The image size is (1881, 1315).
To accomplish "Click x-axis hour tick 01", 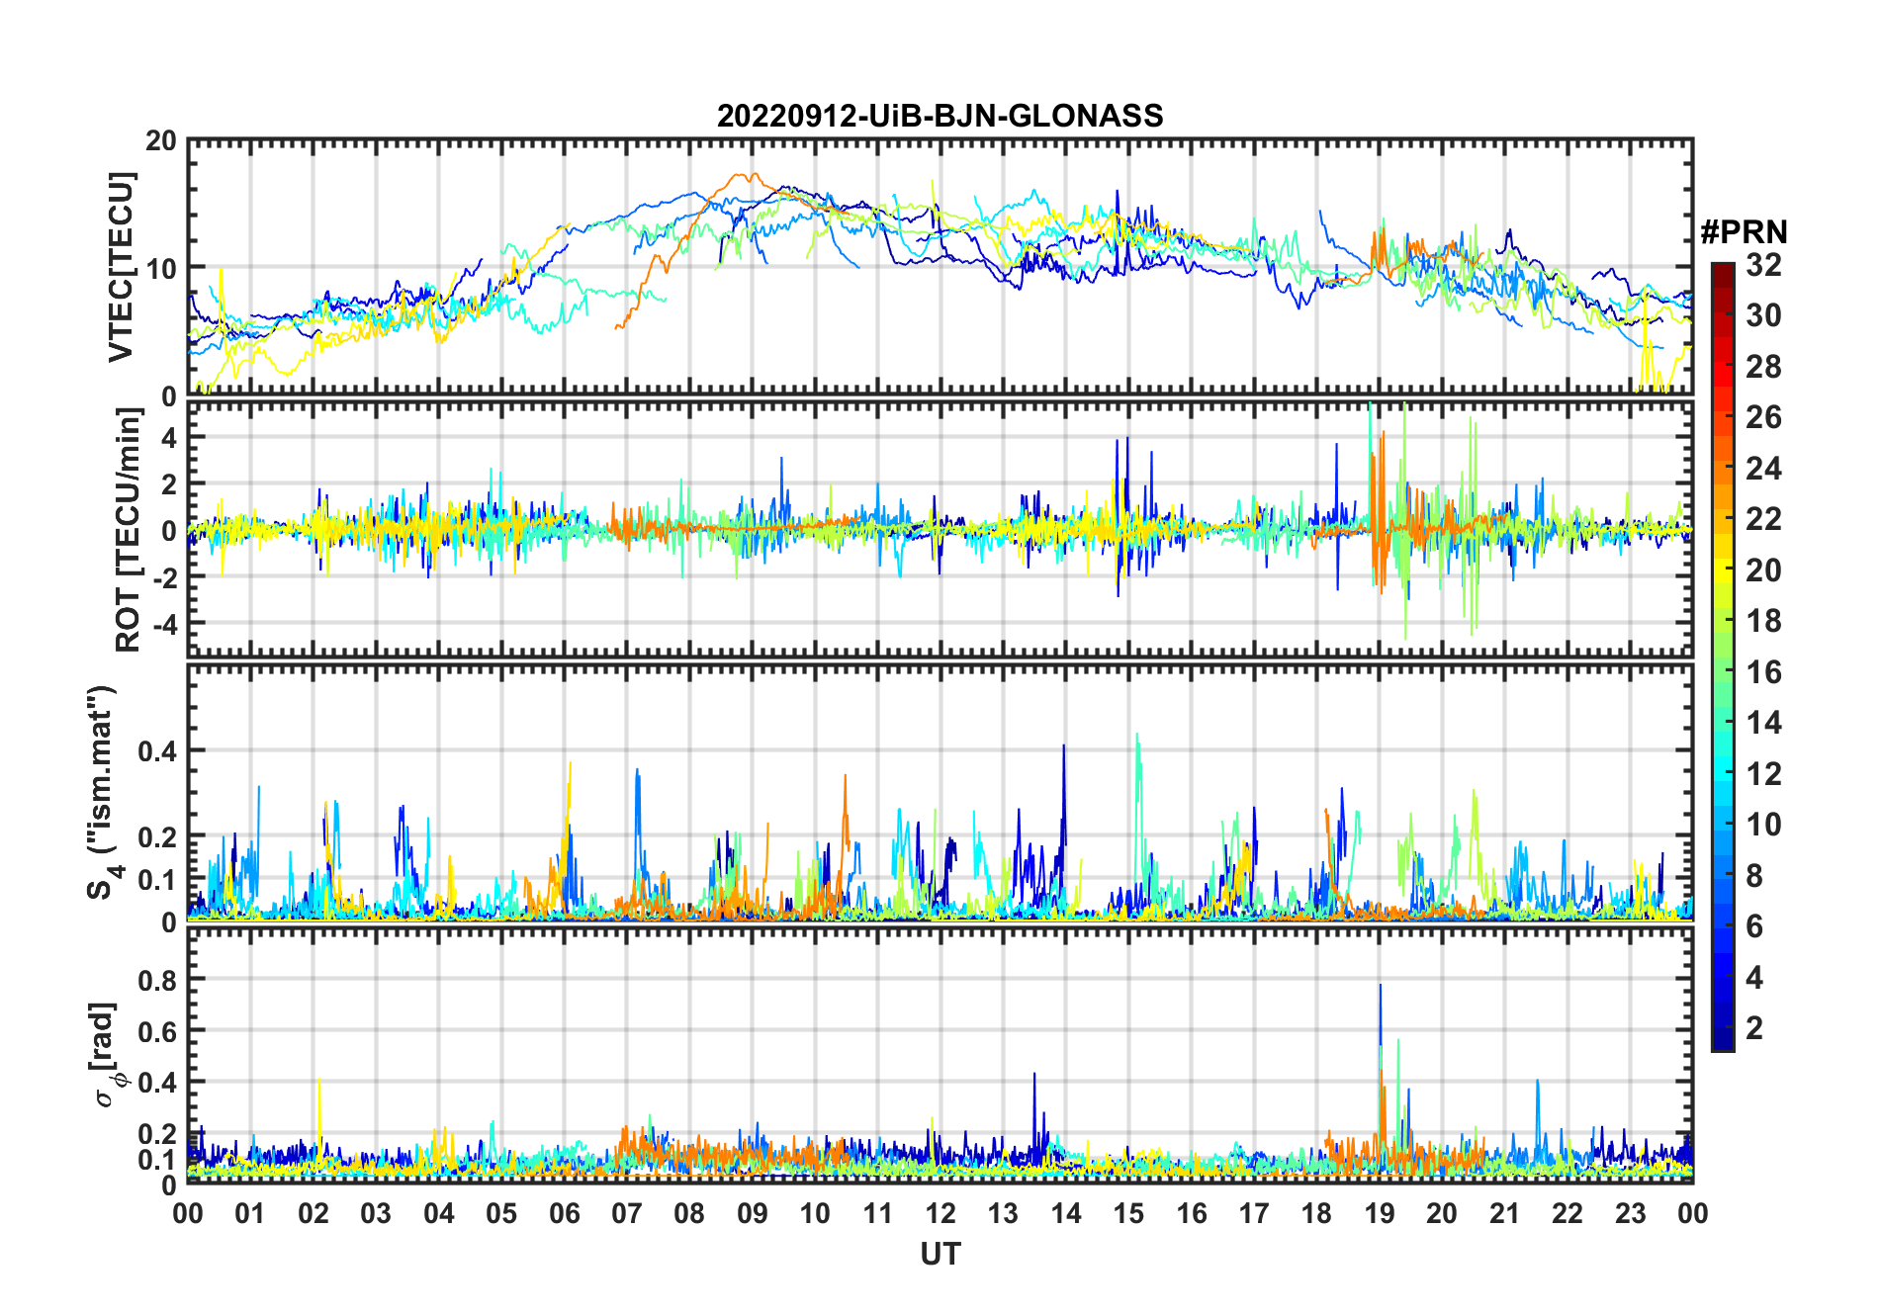I will tap(250, 1213).
